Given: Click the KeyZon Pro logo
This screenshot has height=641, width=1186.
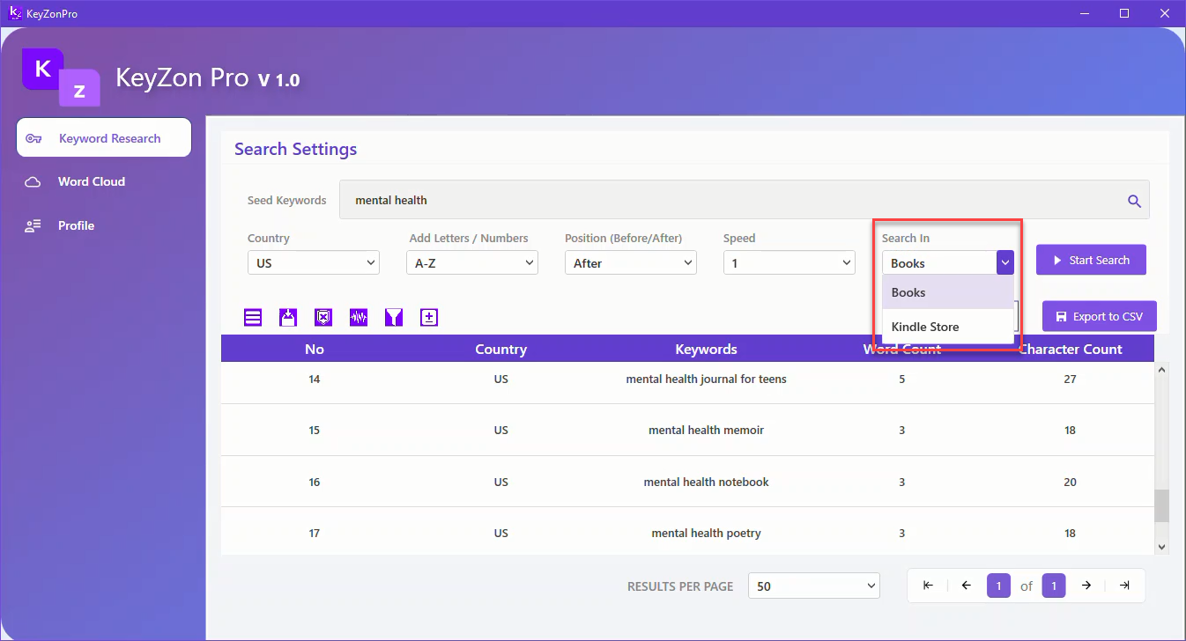Looking at the screenshot, I should tap(61, 77).
